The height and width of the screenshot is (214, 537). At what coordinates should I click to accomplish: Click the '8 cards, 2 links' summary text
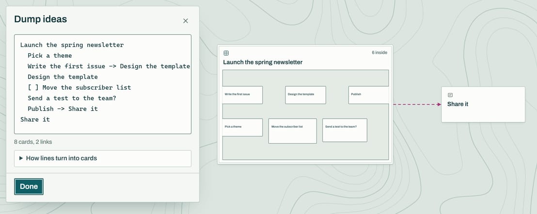click(x=33, y=142)
